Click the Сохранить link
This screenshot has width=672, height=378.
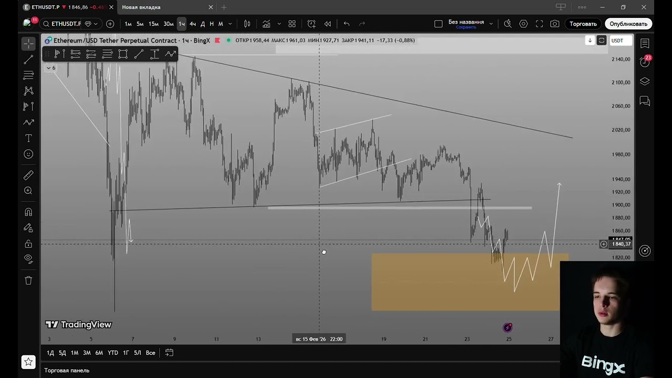tap(466, 27)
